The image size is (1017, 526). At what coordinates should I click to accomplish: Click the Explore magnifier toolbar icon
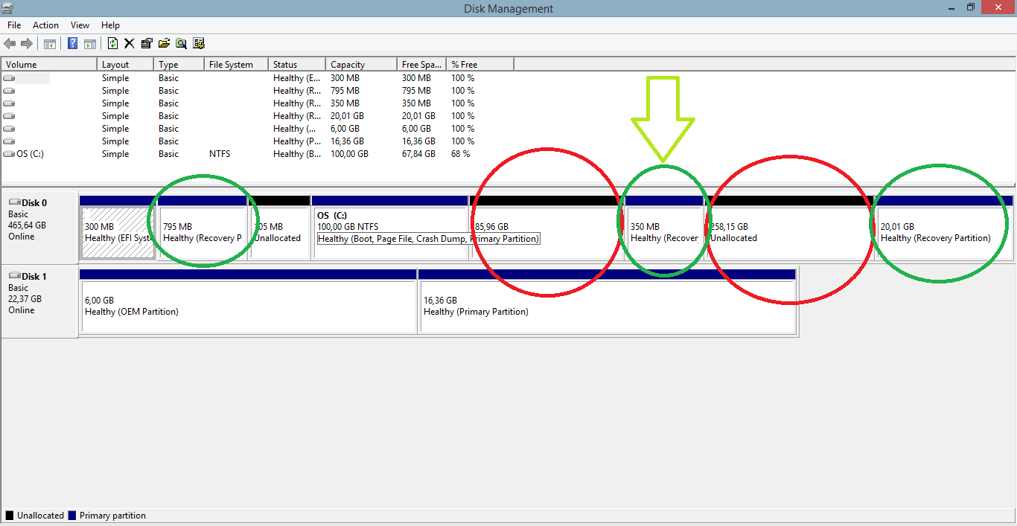coord(181,44)
